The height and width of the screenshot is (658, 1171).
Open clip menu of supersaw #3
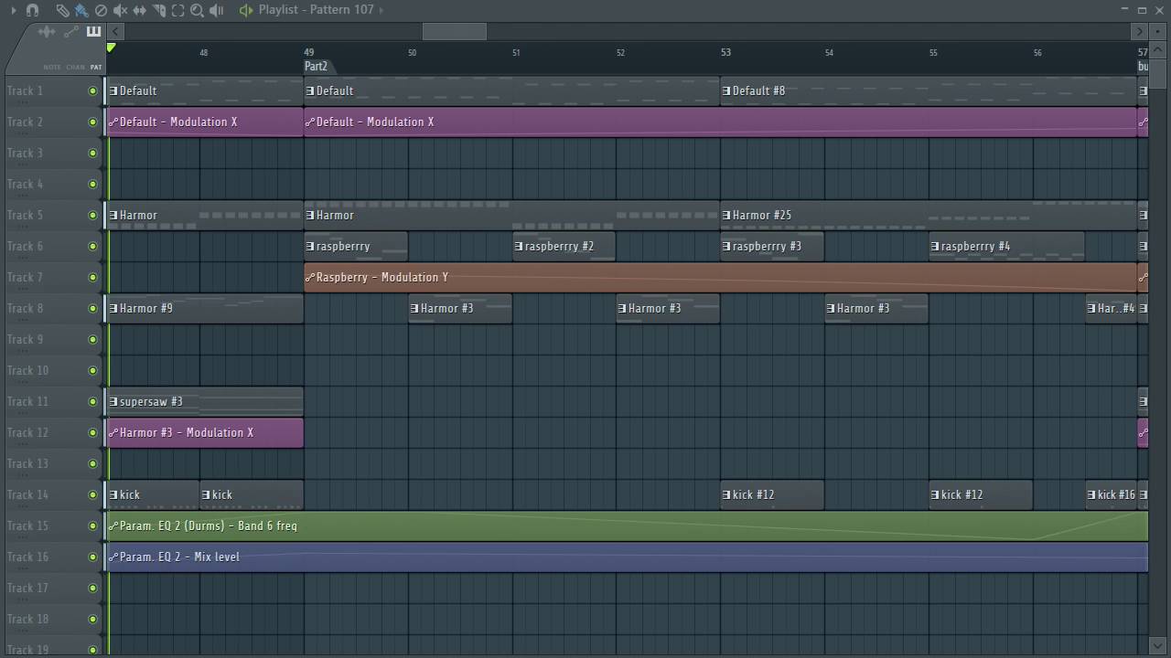[x=113, y=401]
